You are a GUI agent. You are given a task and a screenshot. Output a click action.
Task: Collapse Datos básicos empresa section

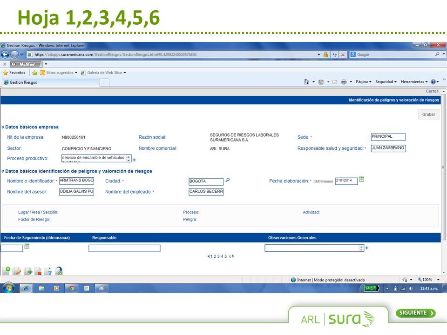pos(3,127)
